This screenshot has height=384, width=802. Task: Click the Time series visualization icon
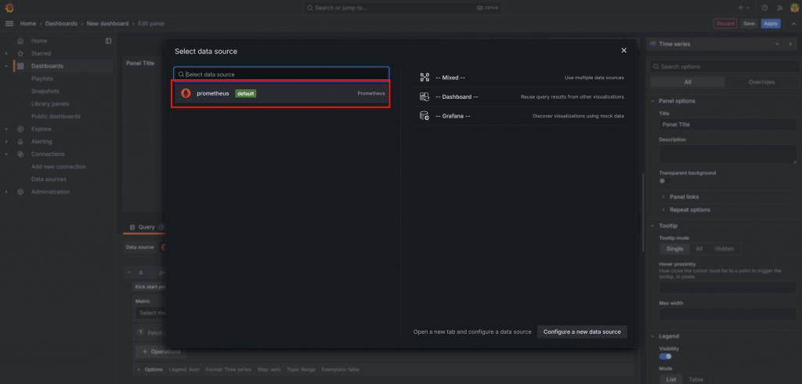[x=653, y=44]
